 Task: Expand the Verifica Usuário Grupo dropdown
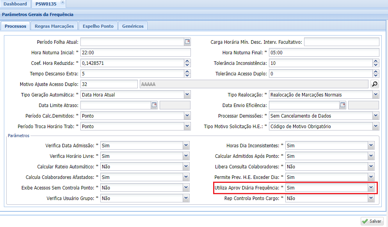point(186,198)
